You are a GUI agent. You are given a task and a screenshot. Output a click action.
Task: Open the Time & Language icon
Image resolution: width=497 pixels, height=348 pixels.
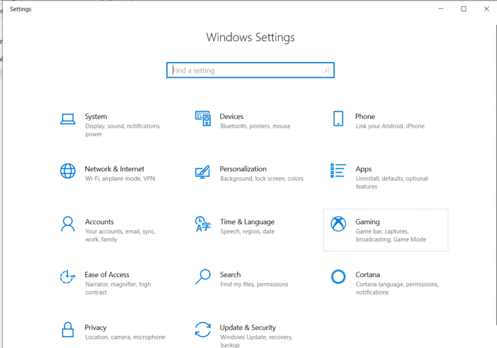tap(203, 224)
